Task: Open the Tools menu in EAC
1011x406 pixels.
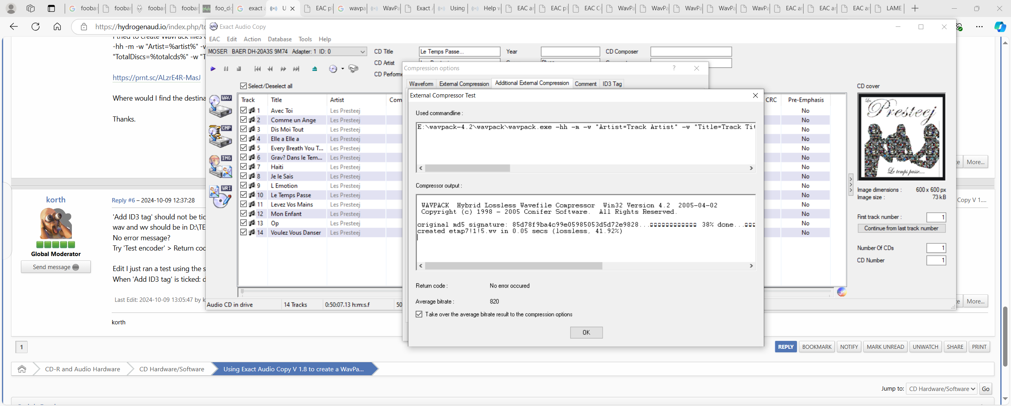Action: pyautogui.click(x=305, y=39)
